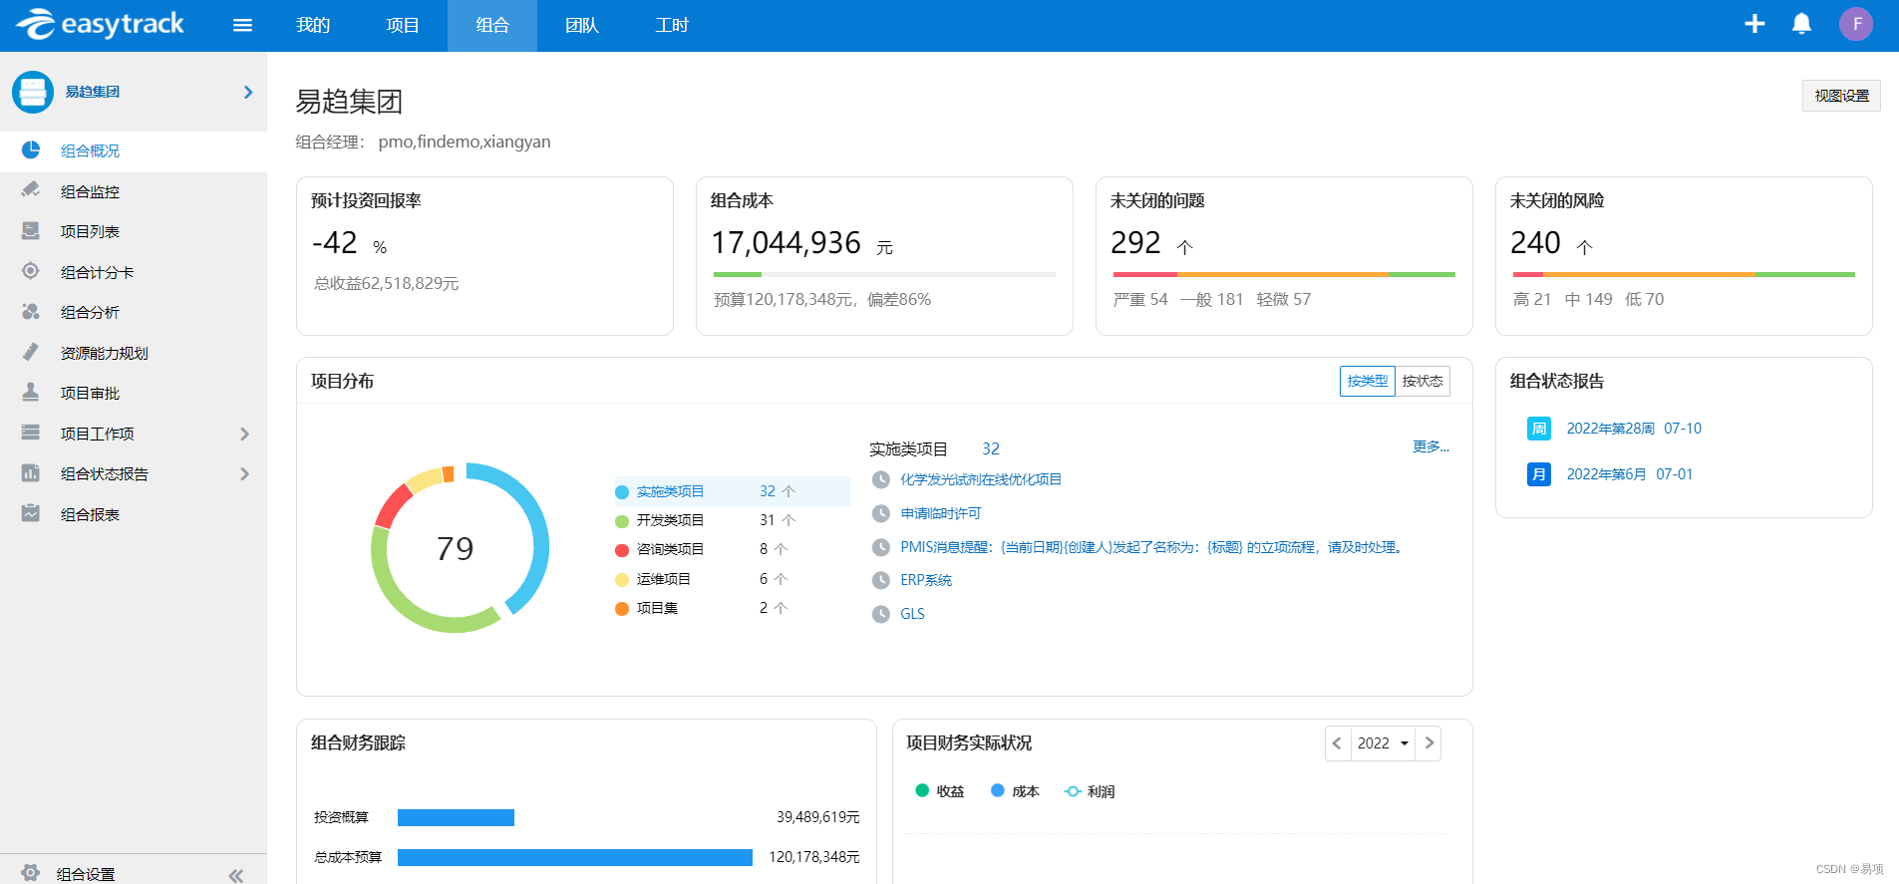The width and height of the screenshot is (1899, 884).
Task: Click the 项目审批 stamp icon
Action: tap(31, 393)
